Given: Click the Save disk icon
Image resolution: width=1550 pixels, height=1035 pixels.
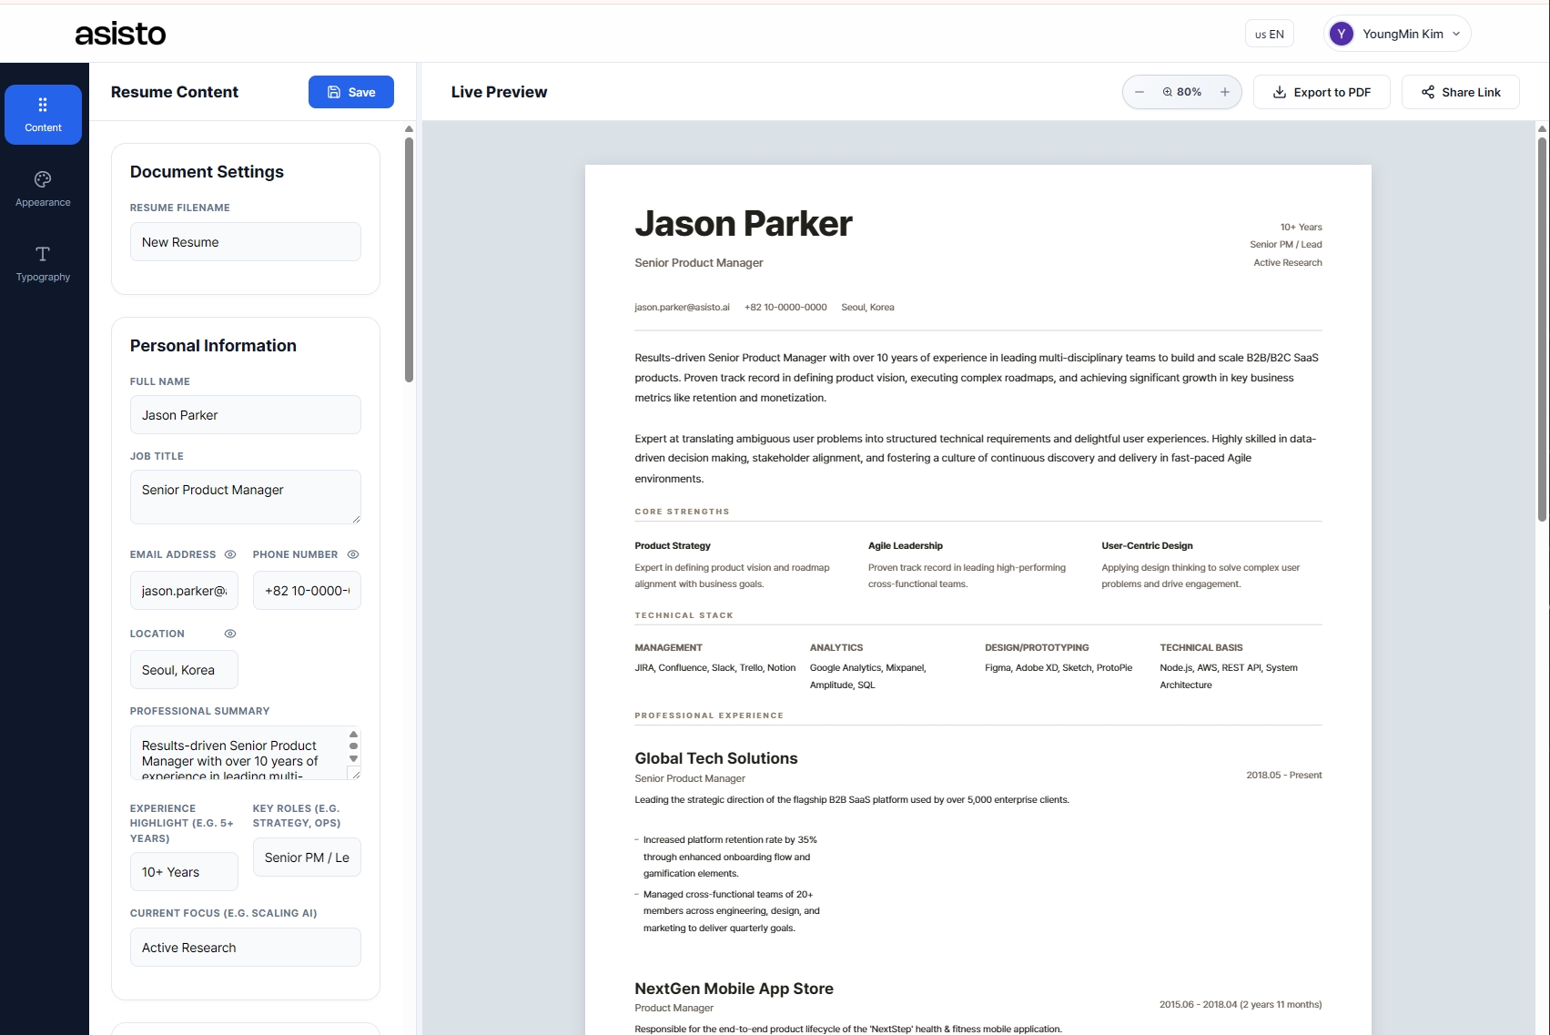Looking at the screenshot, I should pos(332,91).
